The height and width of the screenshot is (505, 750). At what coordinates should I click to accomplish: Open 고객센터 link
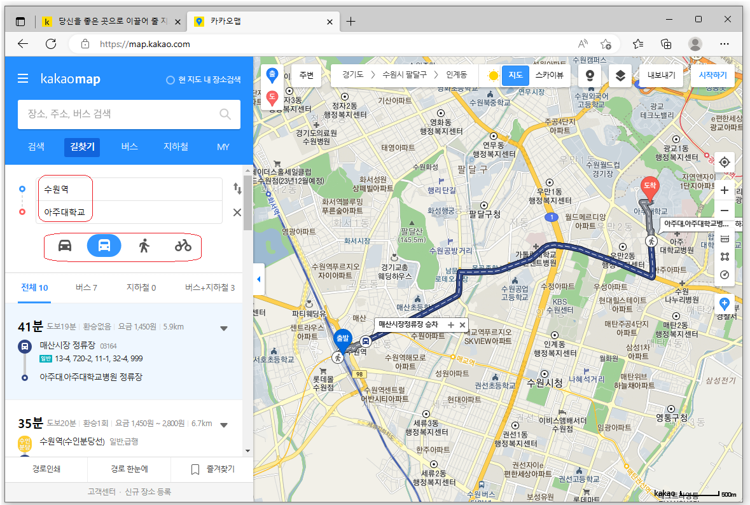coord(101,492)
